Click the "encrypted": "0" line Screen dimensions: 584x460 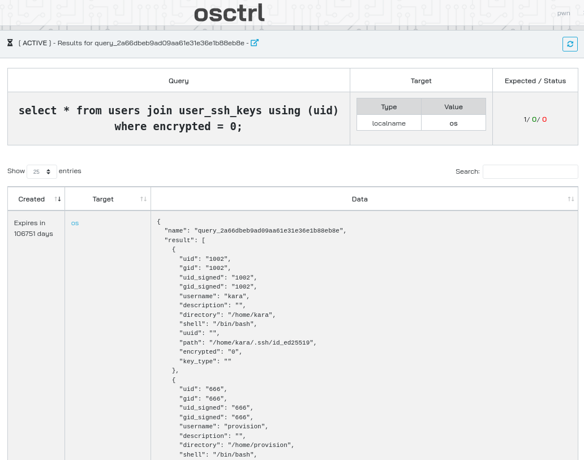pos(211,352)
